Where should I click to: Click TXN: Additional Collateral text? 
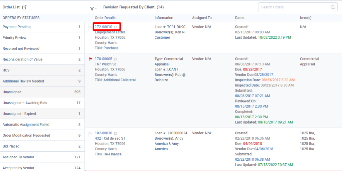click(x=115, y=80)
